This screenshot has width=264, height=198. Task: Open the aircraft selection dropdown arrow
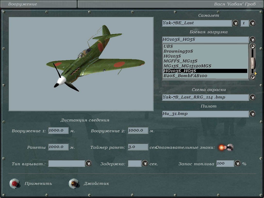[235, 23]
